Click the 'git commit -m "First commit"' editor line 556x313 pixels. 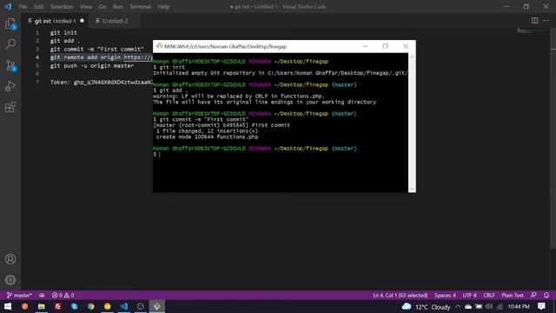96,49
